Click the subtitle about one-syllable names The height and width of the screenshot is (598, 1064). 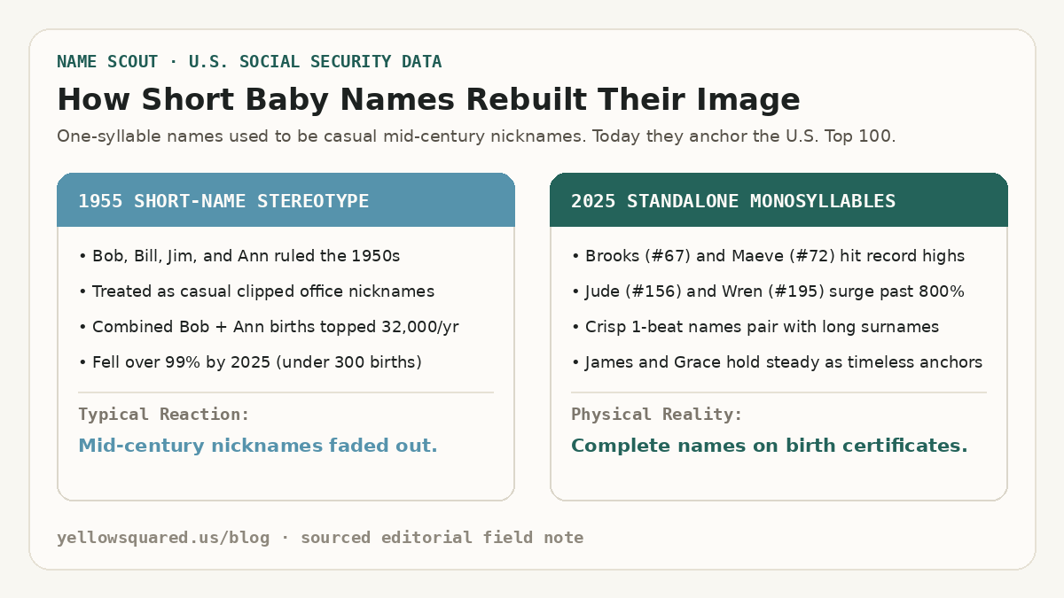pos(476,137)
